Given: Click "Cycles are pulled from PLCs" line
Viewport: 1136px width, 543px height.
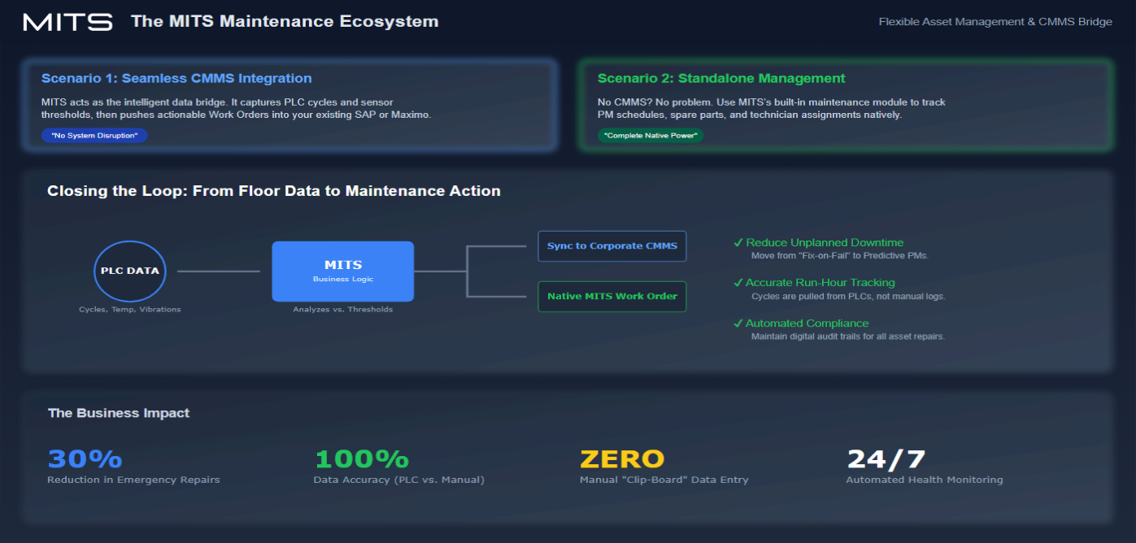Looking at the screenshot, I should [x=848, y=296].
